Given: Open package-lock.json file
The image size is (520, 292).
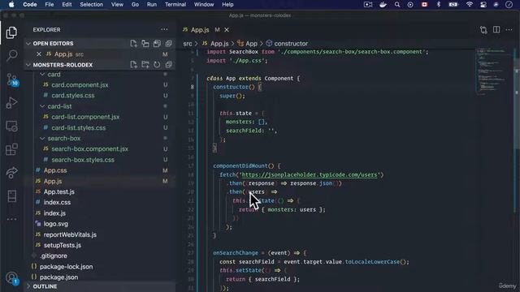Looking at the screenshot, I should coord(66,267).
